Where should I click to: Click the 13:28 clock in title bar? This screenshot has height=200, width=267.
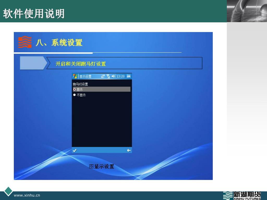(120, 76)
